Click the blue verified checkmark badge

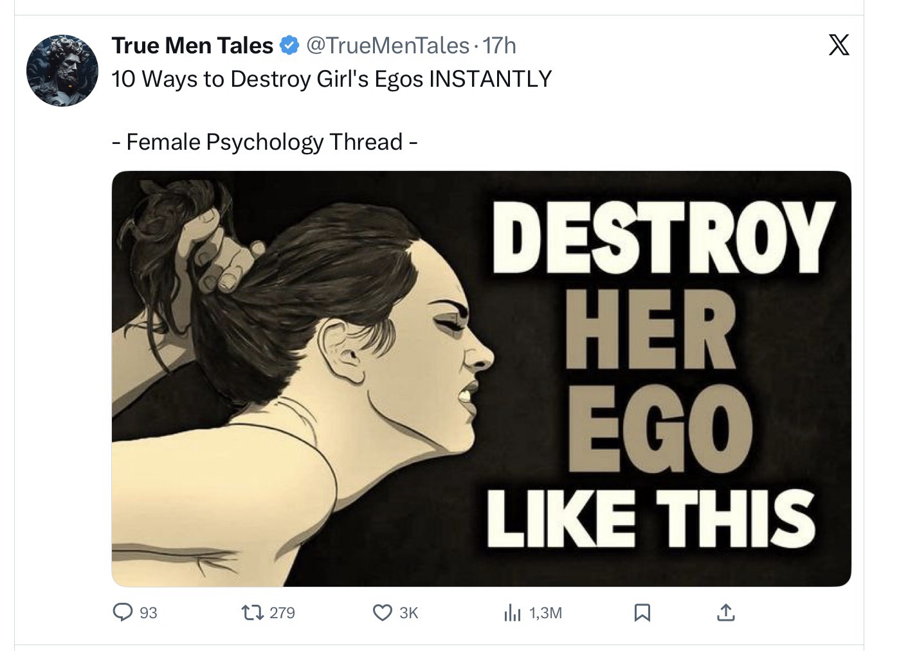(290, 46)
